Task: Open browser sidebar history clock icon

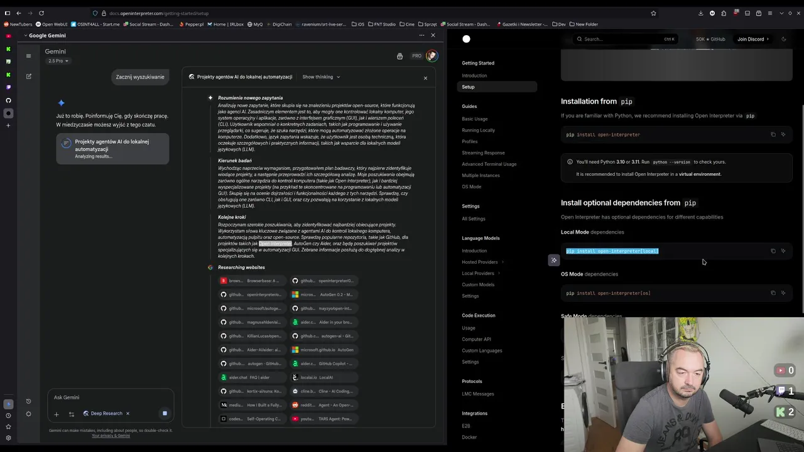Action: point(8,415)
